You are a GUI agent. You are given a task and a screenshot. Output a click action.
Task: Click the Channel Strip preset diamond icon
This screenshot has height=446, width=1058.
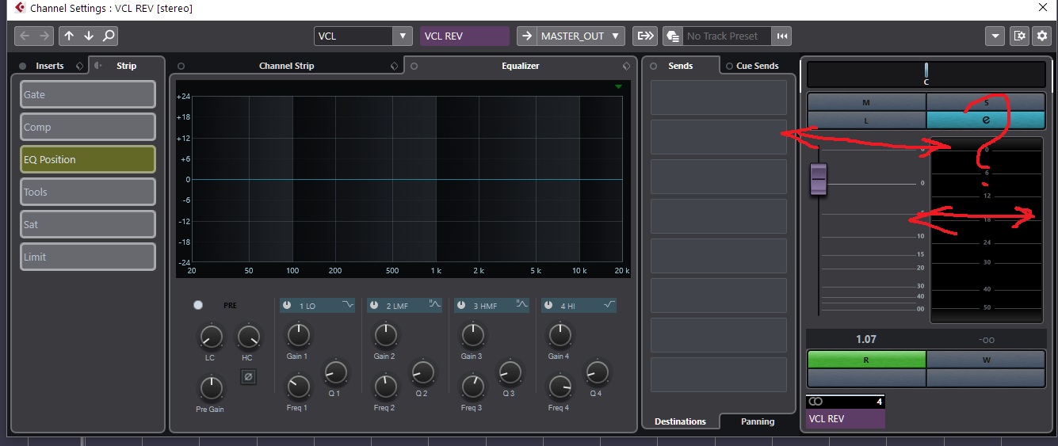coord(395,66)
